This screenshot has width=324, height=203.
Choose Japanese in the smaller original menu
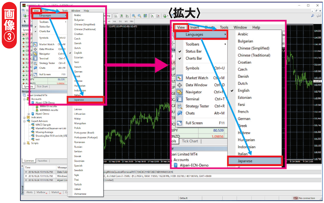pyautogui.click(x=85, y=100)
